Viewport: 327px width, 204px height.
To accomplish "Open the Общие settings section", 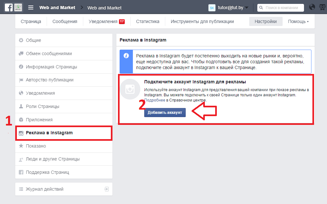I will (64, 40).
